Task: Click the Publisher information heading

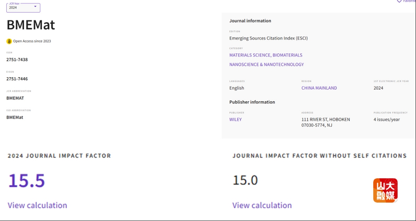Action: pos(252,102)
